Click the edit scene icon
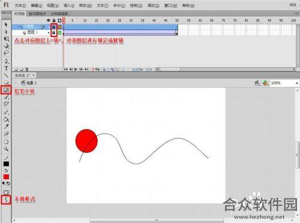Screen dimensions: 300x223 257,83
